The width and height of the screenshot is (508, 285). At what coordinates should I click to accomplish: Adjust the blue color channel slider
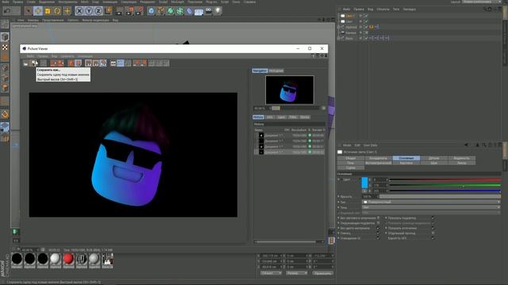(444, 191)
